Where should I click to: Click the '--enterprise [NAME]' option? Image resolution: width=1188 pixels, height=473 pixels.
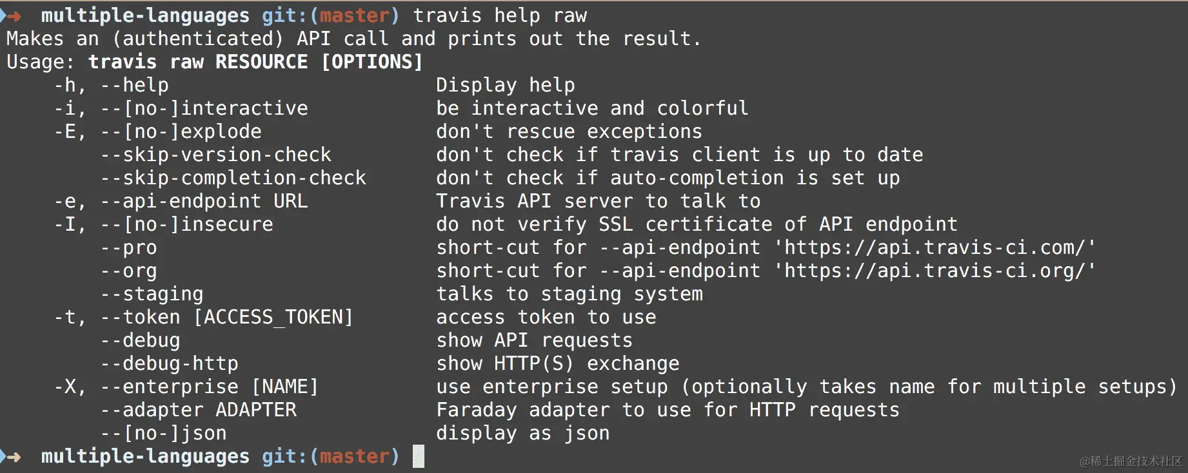210,387
